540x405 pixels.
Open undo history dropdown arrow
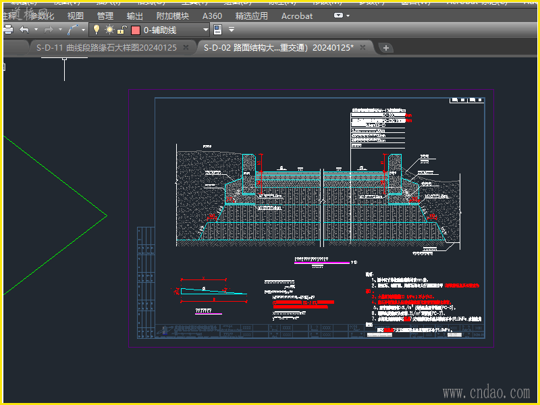[34, 30]
